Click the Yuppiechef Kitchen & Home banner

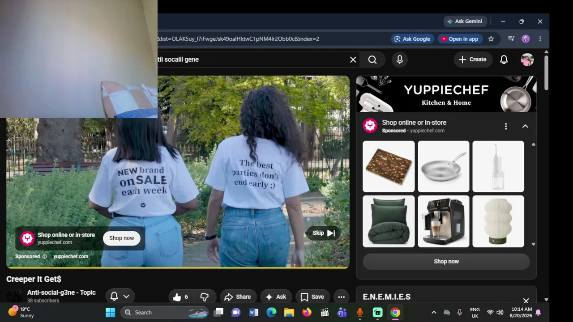pyautogui.click(x=446, y=94)
